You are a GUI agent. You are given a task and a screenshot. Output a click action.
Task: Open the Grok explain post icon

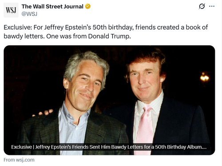pyautogui.click(x=202, y=6)
